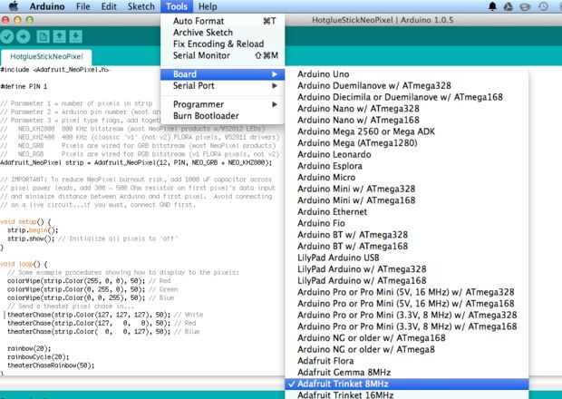Select Arduino NG or older w/ ATmega8
Viewport: 562px width, 399px height.
[407, 349]
